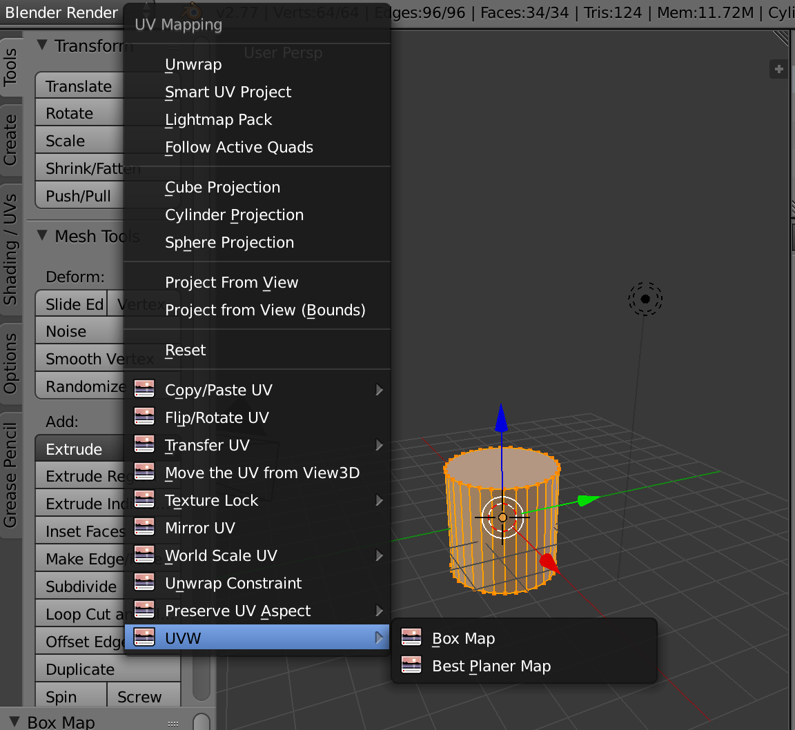Collapse the Mesh Tools panel triangle

point(43,236)
